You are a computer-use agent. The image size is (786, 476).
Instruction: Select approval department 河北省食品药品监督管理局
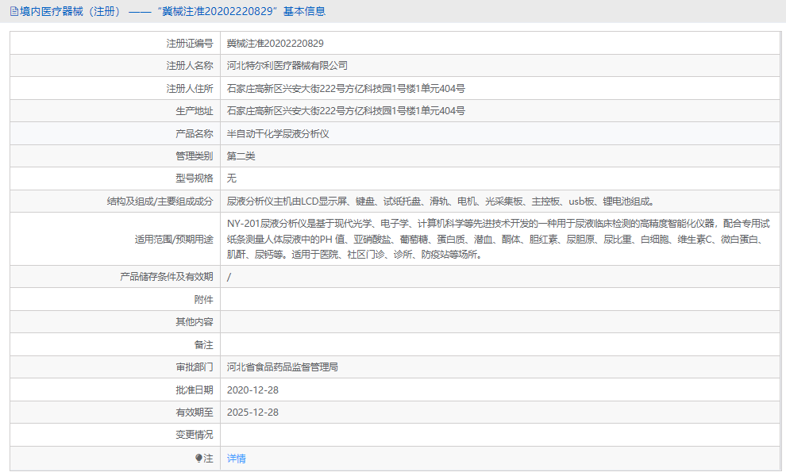282,367
